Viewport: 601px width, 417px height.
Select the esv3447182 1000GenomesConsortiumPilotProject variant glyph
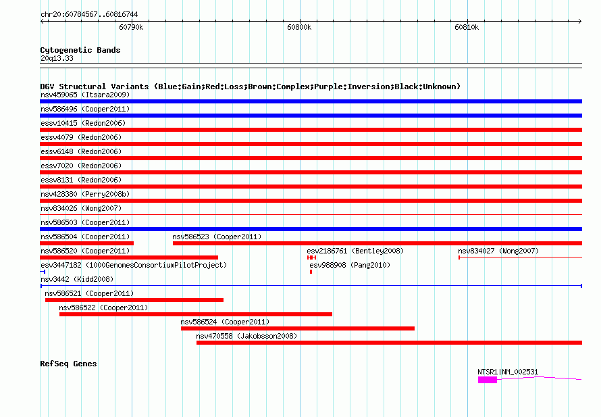click(x=43, y=272)
